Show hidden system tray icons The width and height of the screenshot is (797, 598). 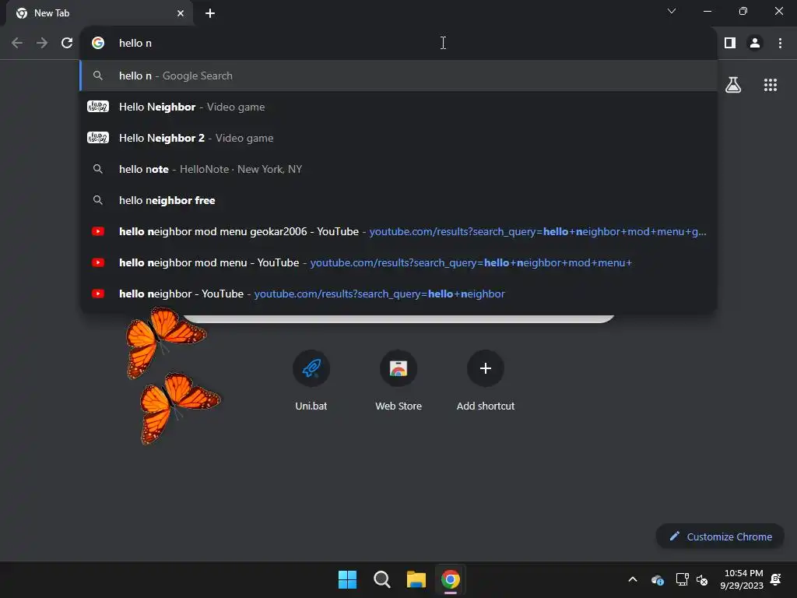click(x=633, y=579)
